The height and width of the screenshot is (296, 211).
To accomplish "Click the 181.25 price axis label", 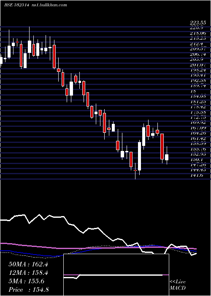I will [x=198, y=102].
